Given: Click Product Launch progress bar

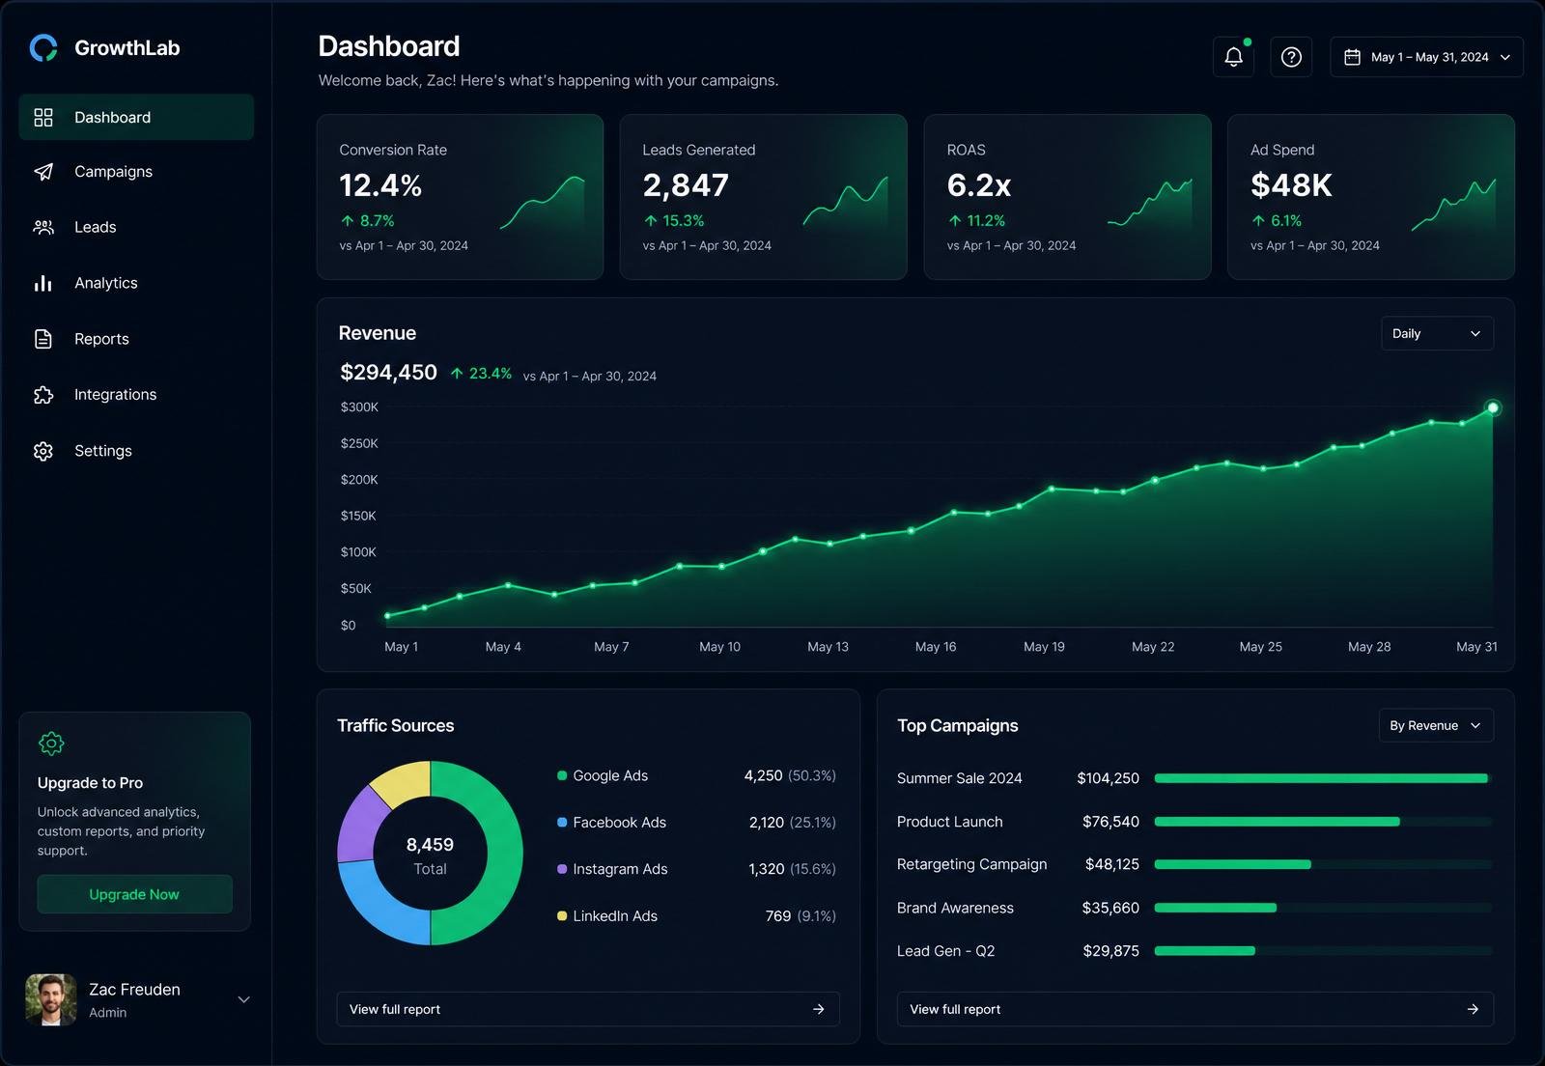Looking at the screenshot, I should click(x=1323, y=822).
